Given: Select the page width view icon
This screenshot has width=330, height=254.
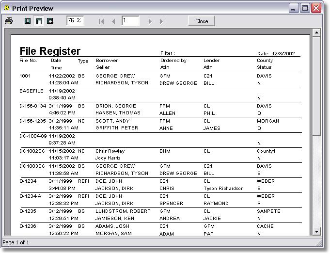Looking at the screenshot, I should point(39,21).
